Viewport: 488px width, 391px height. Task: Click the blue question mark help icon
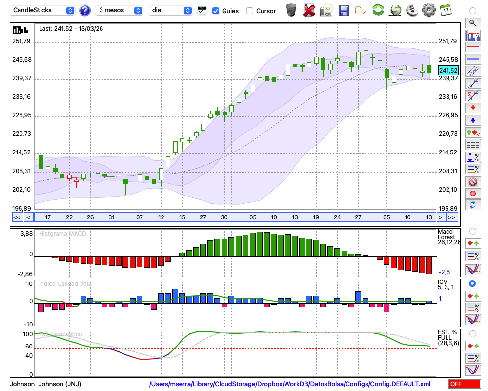point(85,10)
